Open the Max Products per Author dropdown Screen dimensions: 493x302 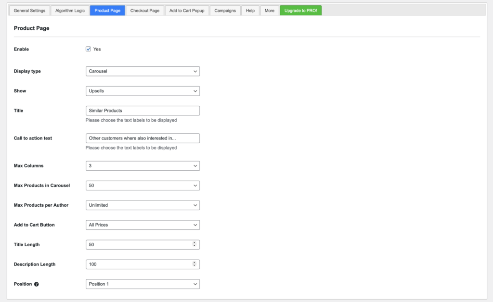(143, 205)
